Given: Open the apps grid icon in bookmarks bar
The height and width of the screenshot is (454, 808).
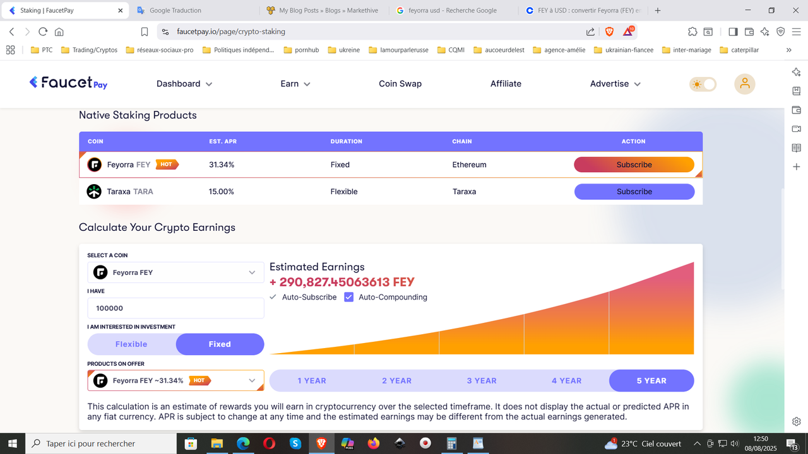Looking at the screenshot, I should click(10, 50).
